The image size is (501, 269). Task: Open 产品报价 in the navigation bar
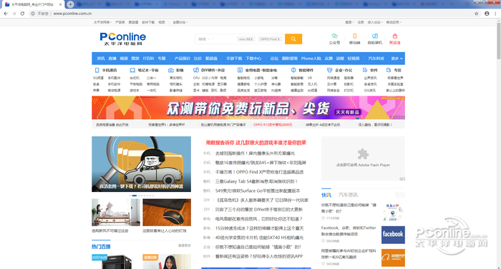click(x=182, y=59)
